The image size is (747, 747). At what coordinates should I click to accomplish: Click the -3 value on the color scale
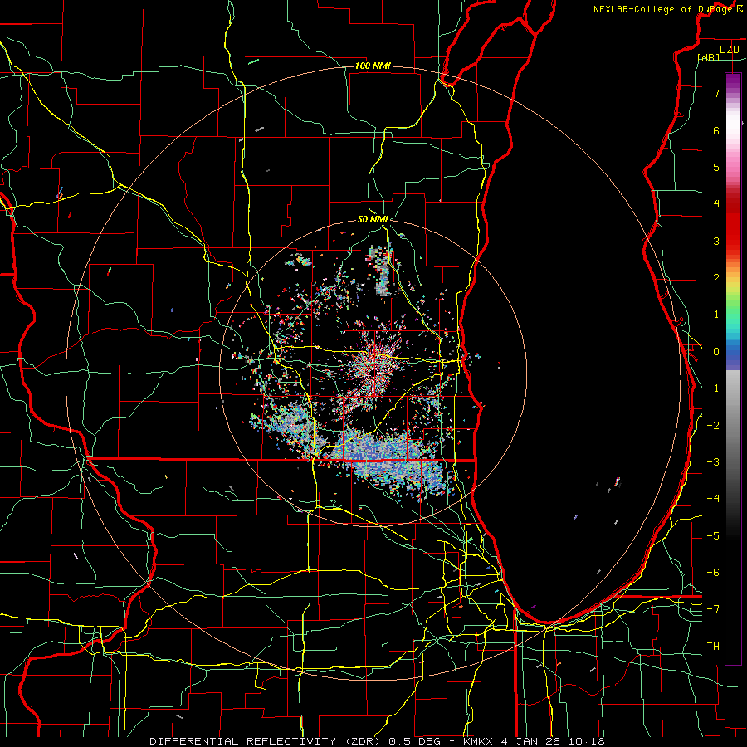713,462
